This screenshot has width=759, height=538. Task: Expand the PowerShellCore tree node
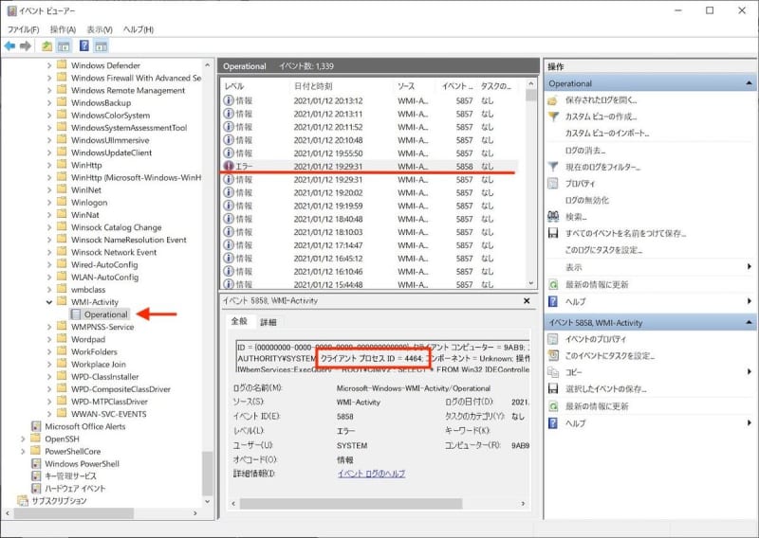[x=23, y=452]
